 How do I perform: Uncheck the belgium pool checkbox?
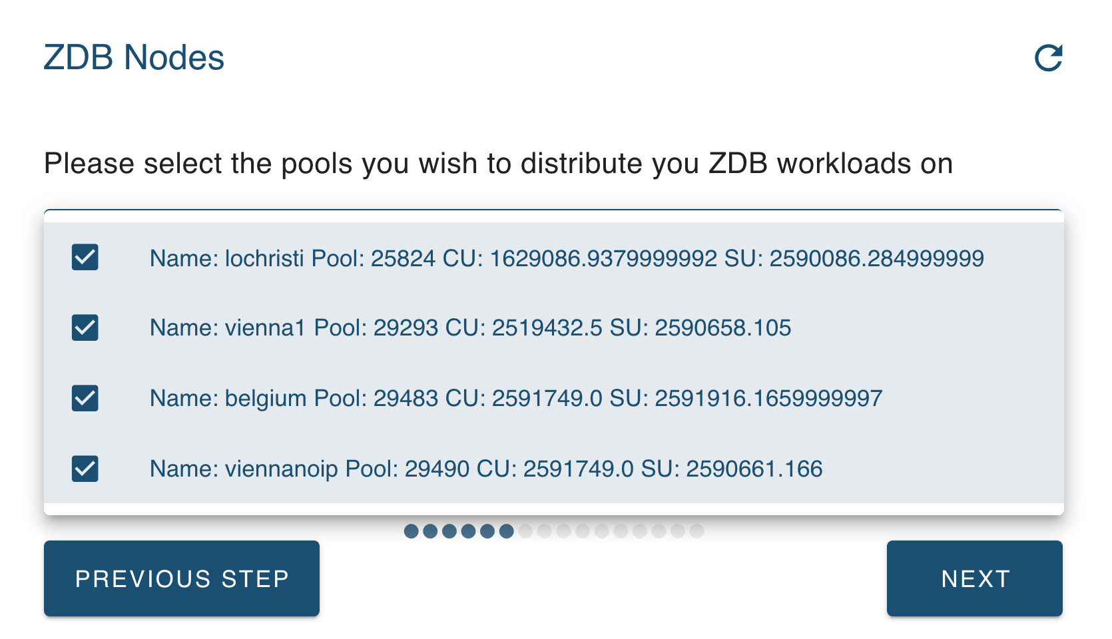click(85, 399)
